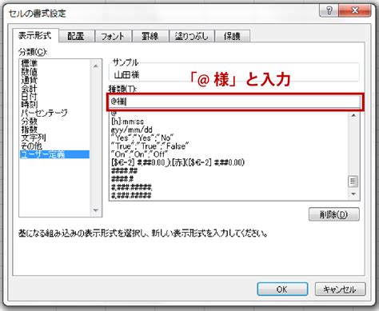The height and width of the screenshot is (311, 379).
Task: Click the category list scroll up arrow
Action: pos(96,66)
